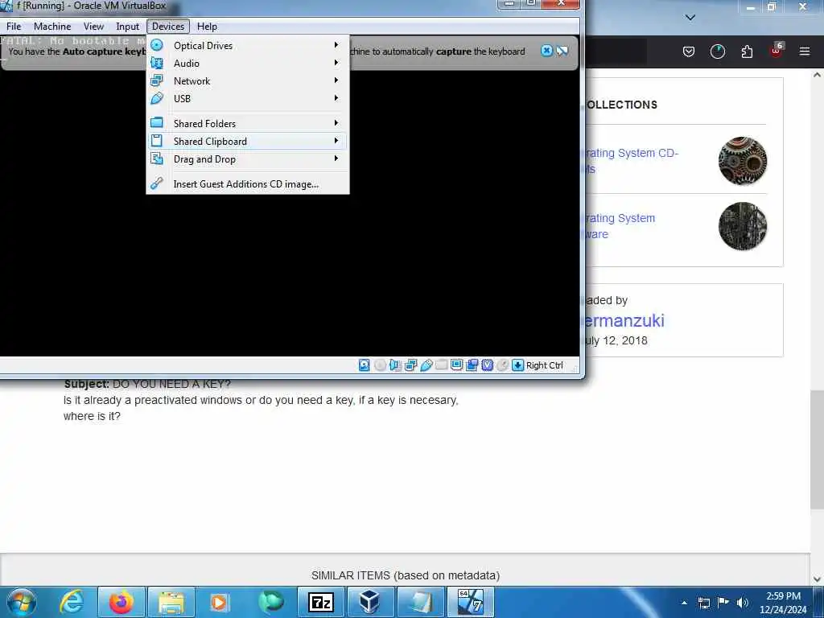Click the recording indicator in status bar
The image size is (824, 618).
click(472, 365)
